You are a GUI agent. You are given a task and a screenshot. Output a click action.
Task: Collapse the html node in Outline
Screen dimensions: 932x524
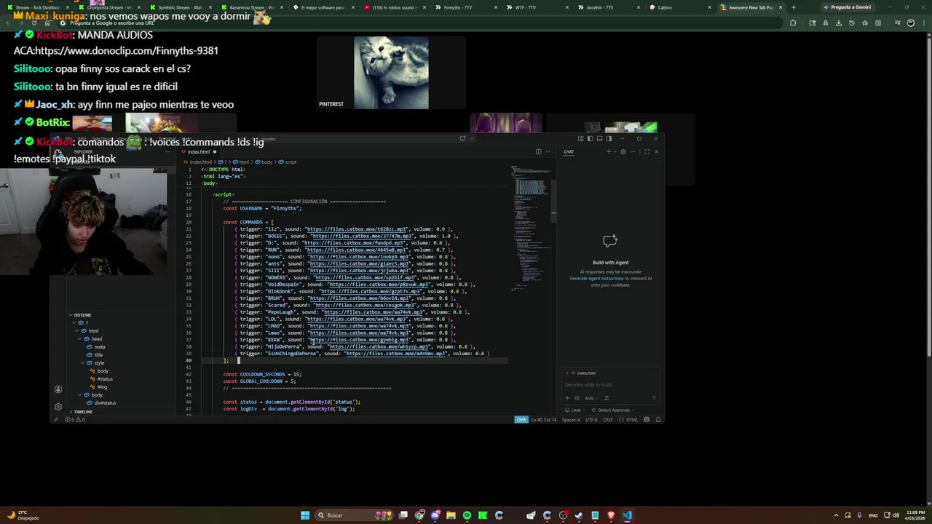coord(76,331)
